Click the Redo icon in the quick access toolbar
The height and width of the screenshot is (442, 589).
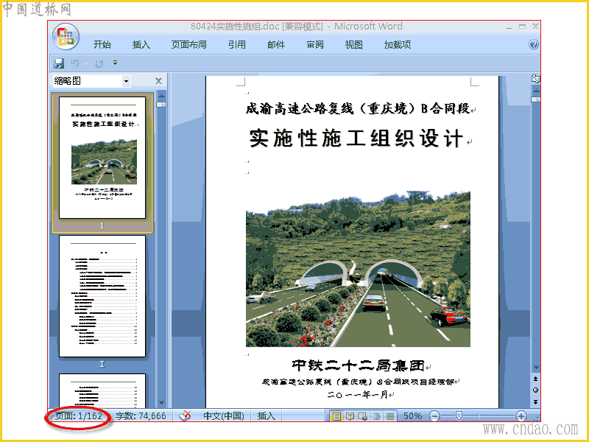click(99, 63)
